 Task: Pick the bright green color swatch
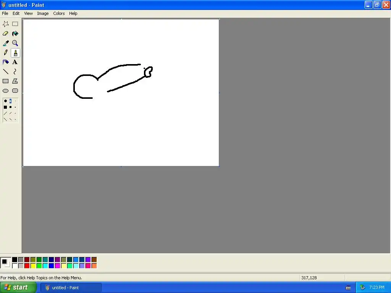tap(39, 266)
